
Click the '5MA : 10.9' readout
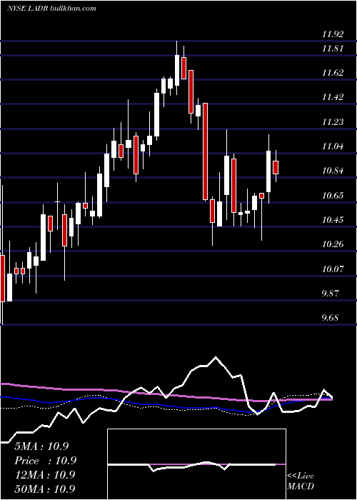(41, 446)
